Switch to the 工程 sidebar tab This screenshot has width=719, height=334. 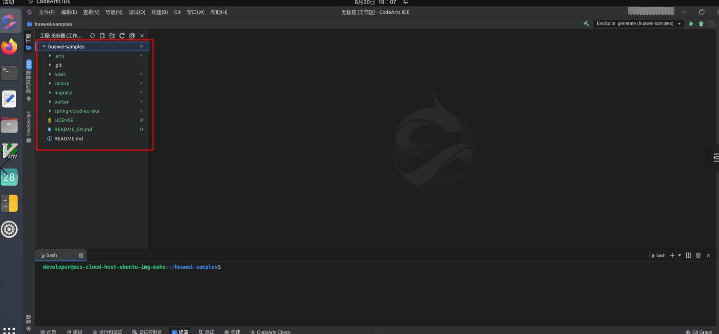click(x=29, y=42)
